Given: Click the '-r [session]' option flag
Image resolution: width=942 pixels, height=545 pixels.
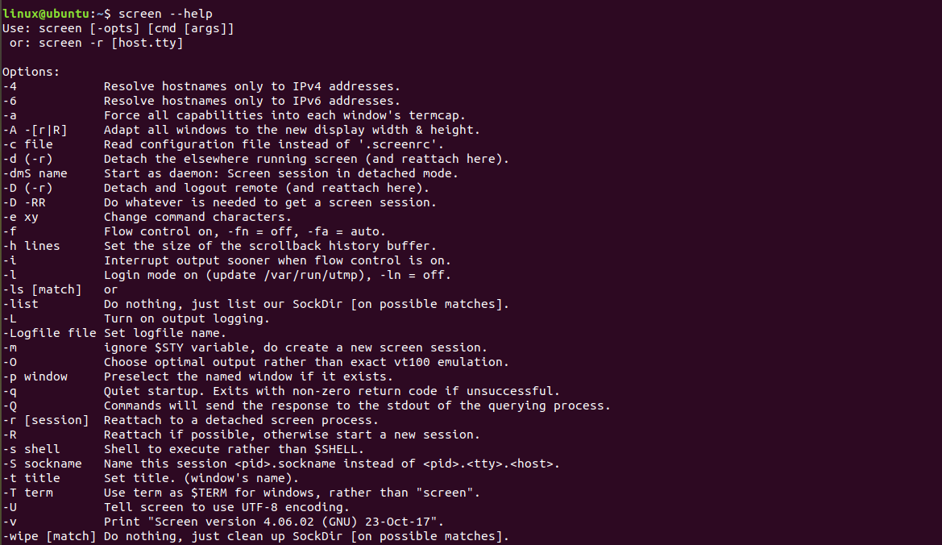Looking at the screenshot, I should point(45,420).
